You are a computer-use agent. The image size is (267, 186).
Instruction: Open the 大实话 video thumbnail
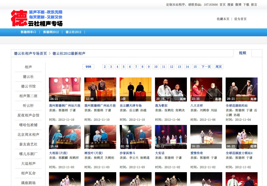(x=171, y=137)
